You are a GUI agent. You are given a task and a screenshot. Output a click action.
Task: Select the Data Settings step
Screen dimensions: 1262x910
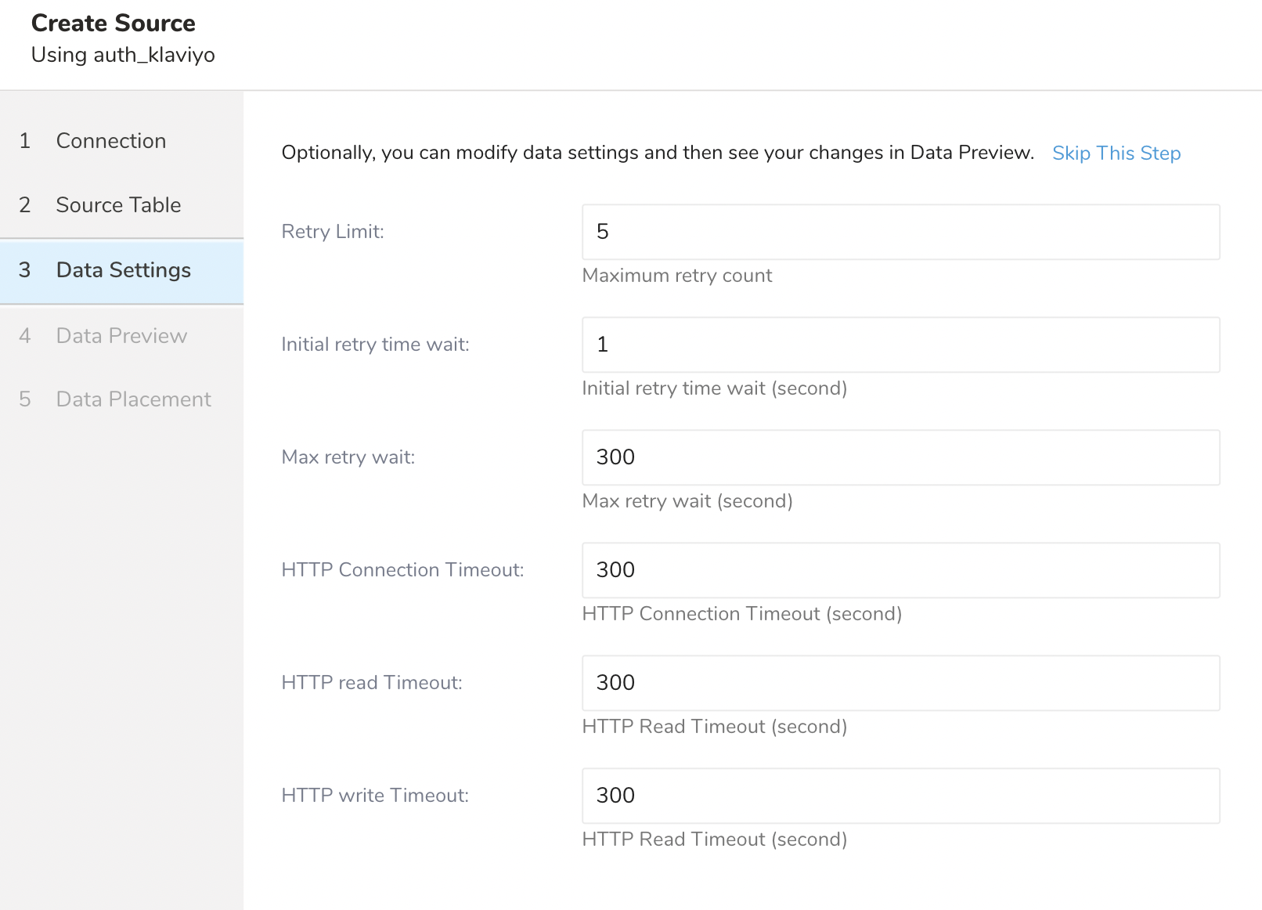point(123,270)
